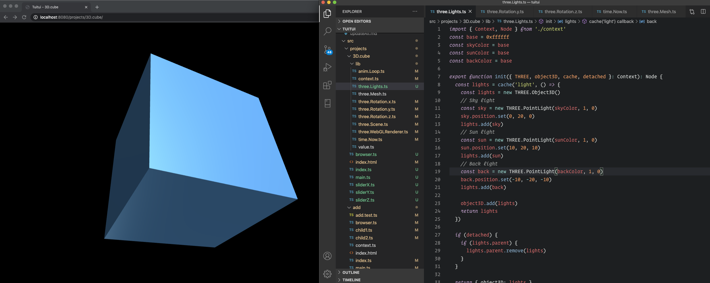Click the lights breadcrumb item
Screen dimensions: 710x283
(x=570, y=21)
